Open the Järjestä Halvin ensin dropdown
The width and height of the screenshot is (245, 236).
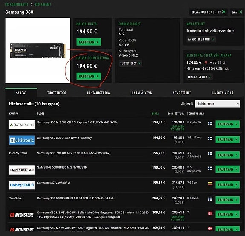coord(217,104)
